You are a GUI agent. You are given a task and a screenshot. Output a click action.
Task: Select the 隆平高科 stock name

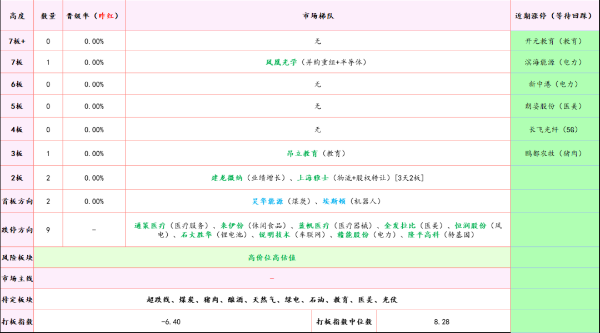(x=423, y=235)
